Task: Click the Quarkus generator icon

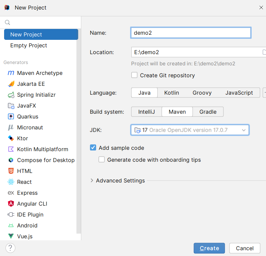Action: tap(11, 117)
